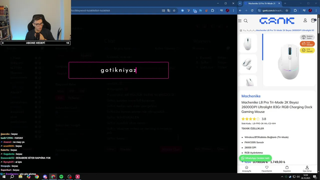Image resolution: width=320 pixels, height=180 pixels.
Task: Open the red X app on taskbar
Action: (x=78, y=177)
